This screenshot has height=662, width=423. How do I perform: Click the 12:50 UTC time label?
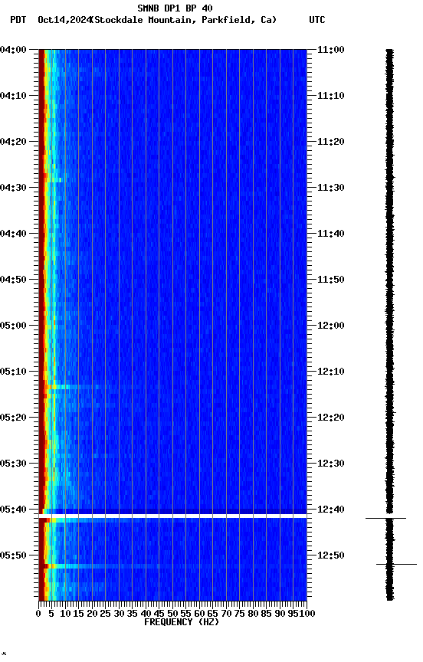click(x=331, y=555)
